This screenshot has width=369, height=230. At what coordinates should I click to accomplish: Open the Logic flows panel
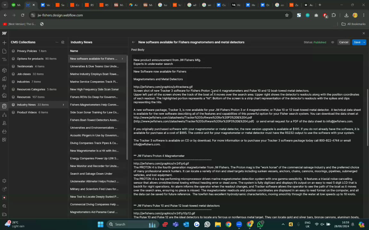4,115
